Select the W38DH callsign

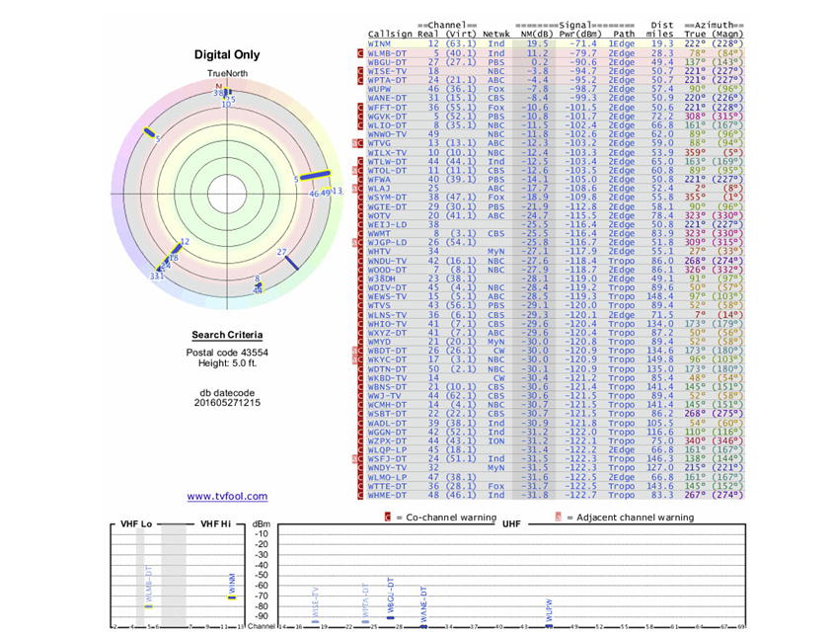pos(381,279)
